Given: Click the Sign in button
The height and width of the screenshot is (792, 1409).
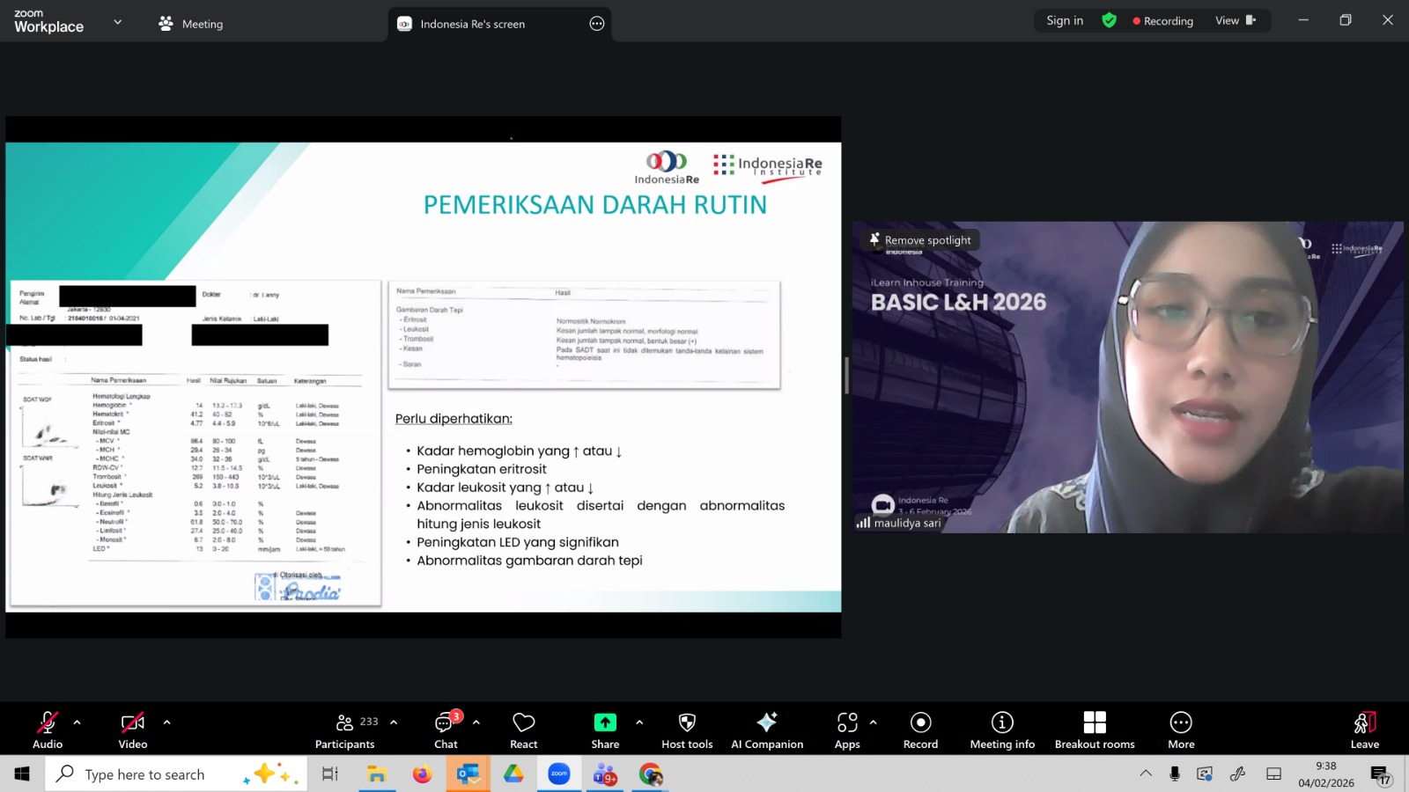Looking at the screenshot, I should pos(1065,20).
